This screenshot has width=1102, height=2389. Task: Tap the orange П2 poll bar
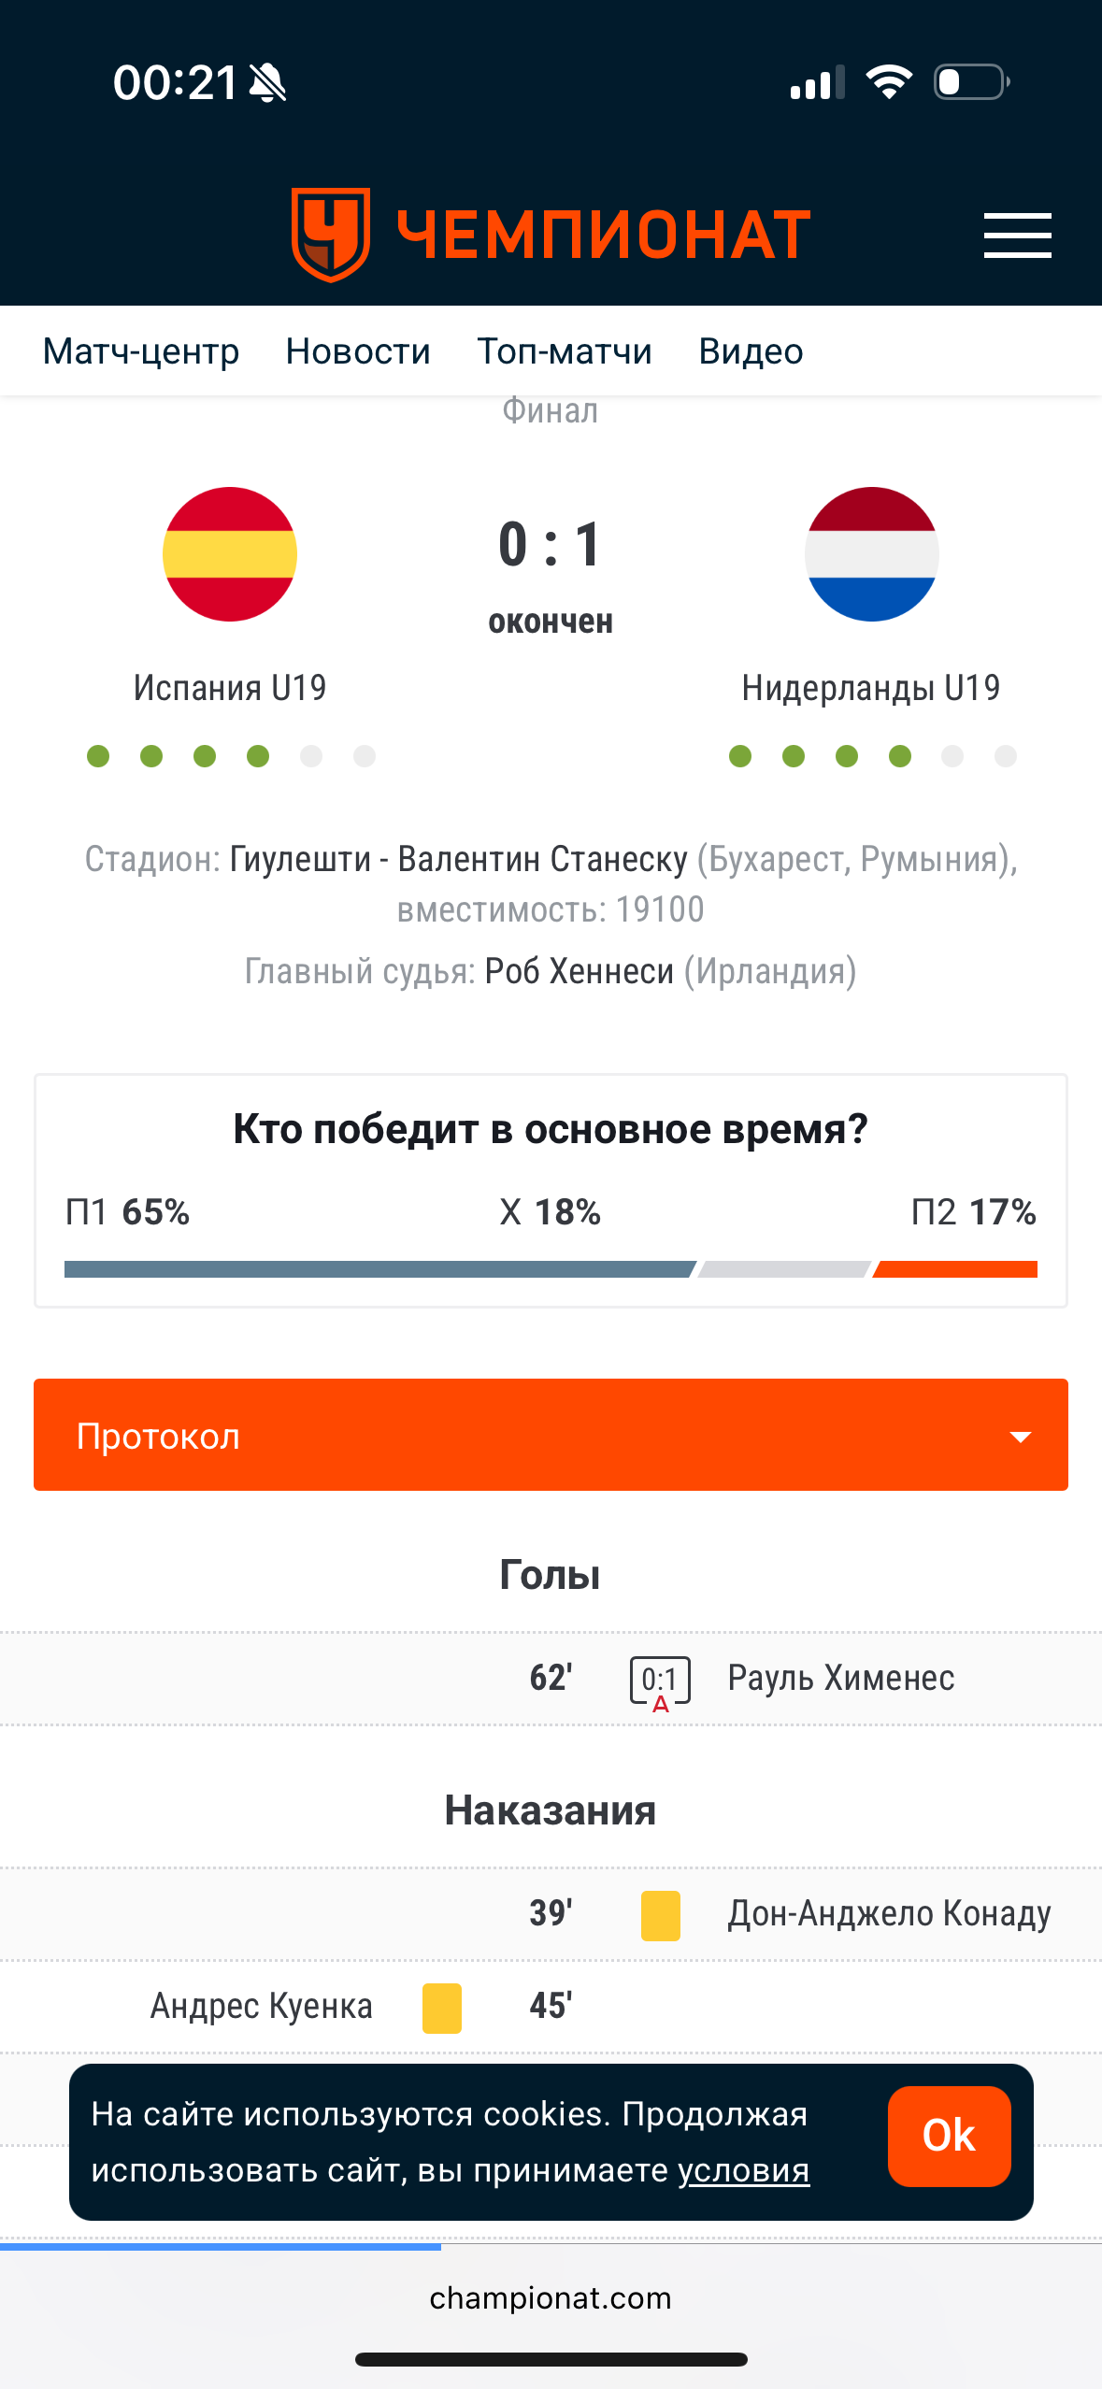pyautogui.click(x=955, y=1269)
